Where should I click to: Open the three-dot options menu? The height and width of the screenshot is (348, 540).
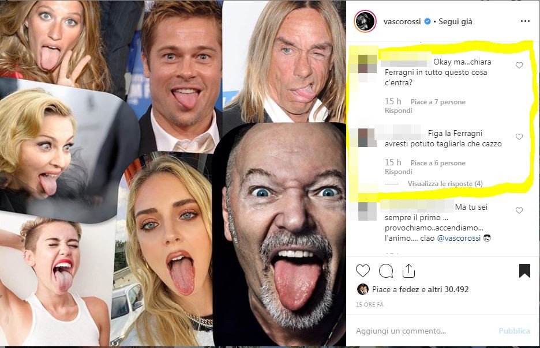[x=524, y=21]
